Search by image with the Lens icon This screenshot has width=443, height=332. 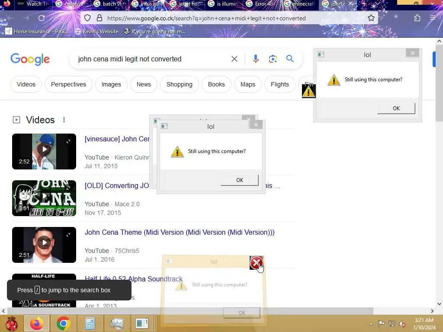[x=273, y=59]
